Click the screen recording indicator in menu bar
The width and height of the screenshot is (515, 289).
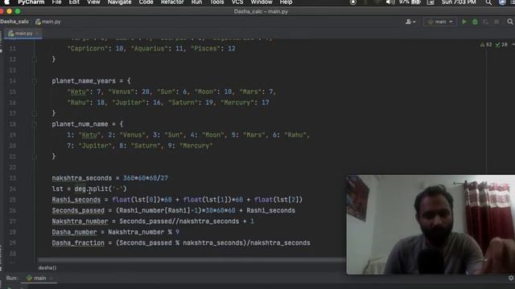coord(353,2)
